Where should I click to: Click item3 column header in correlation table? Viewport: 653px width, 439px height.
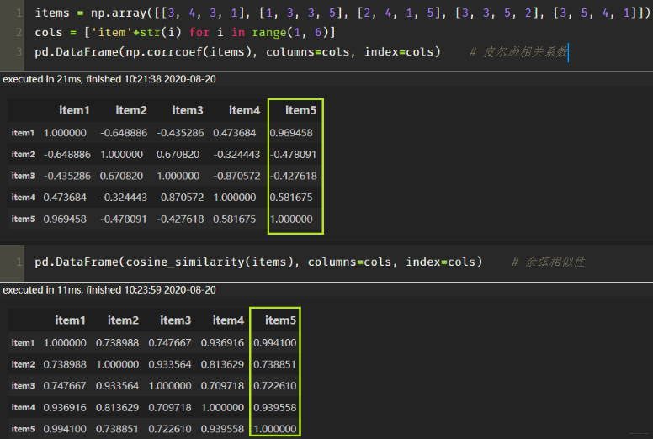coord(188,110)
